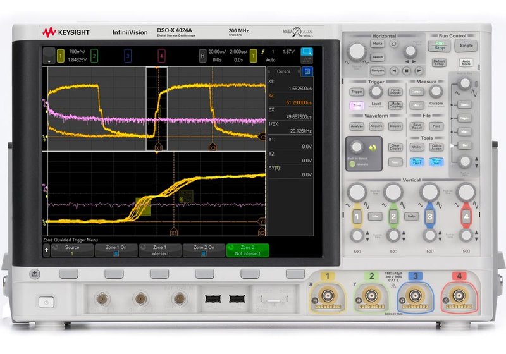Push the Mode Coupling button
Image resolution: width=506 pixels, height=354 pixels.
395,106
